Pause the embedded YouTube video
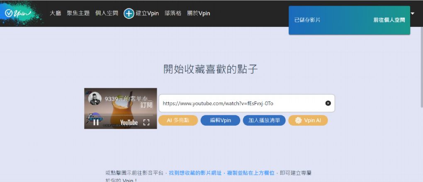Viewport: 423px width, 182px height. (96, 122)
